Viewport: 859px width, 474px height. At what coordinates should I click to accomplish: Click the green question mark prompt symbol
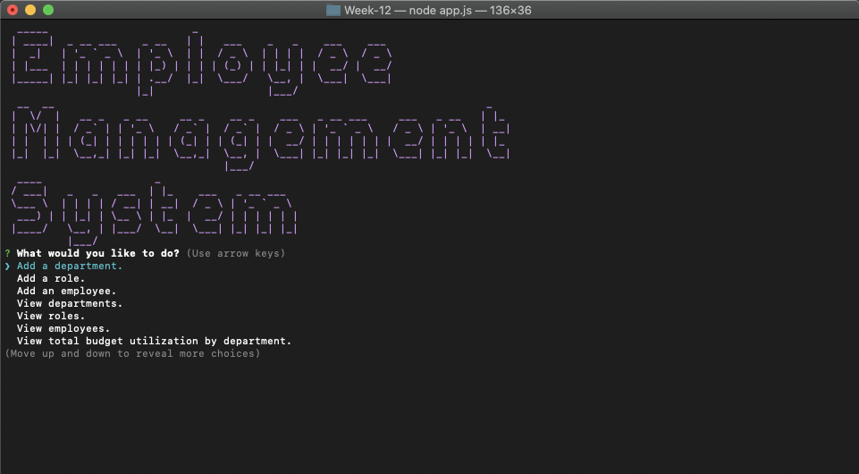pyautogui.click(x=8, y=253)
